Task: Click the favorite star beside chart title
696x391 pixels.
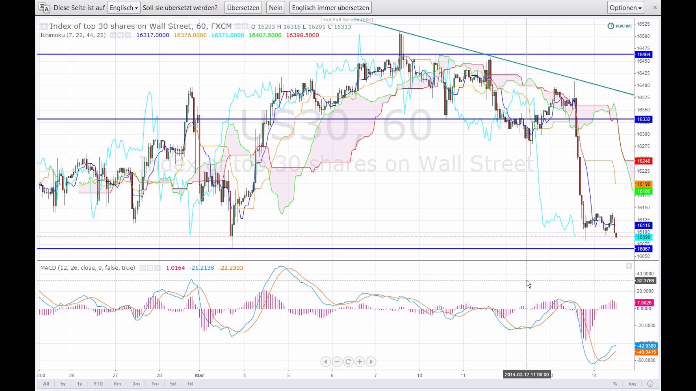Action: (x=44, y=26)
